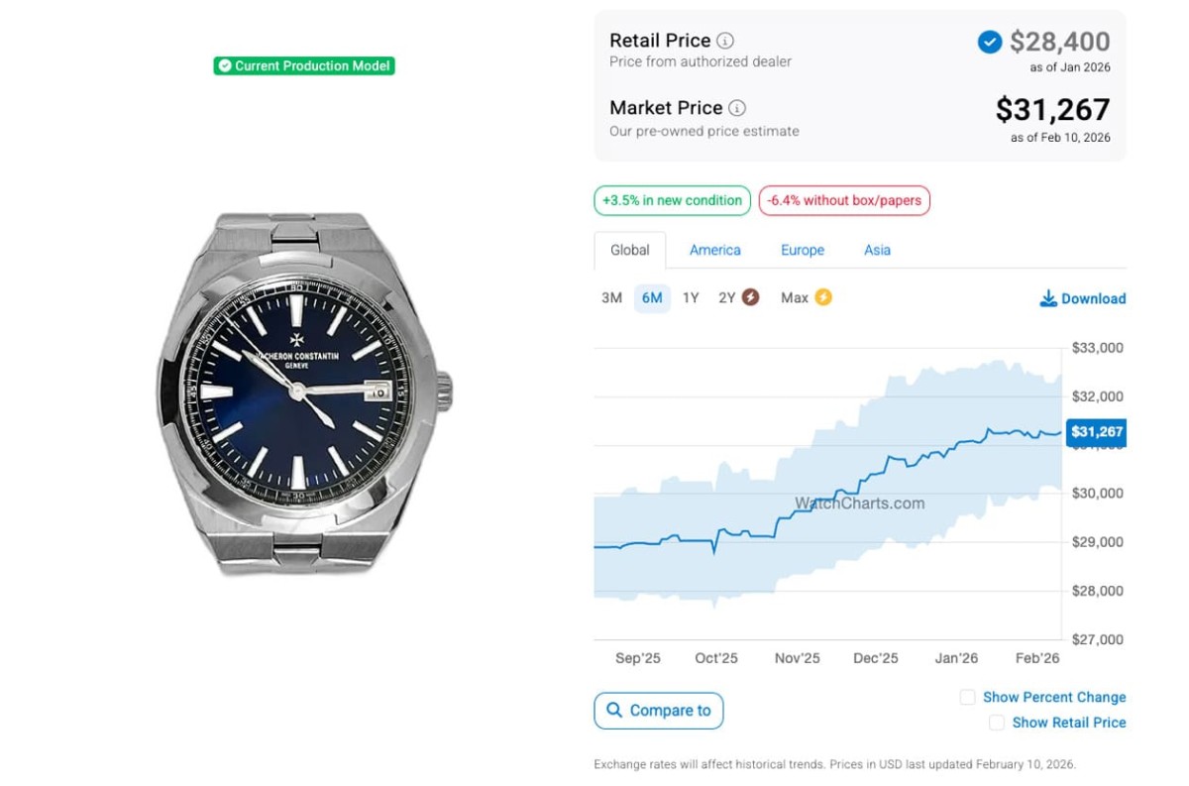The image size is (1189, 786).
Task: Enable the Show Percent Change checkbox
Action: [968, 698]
